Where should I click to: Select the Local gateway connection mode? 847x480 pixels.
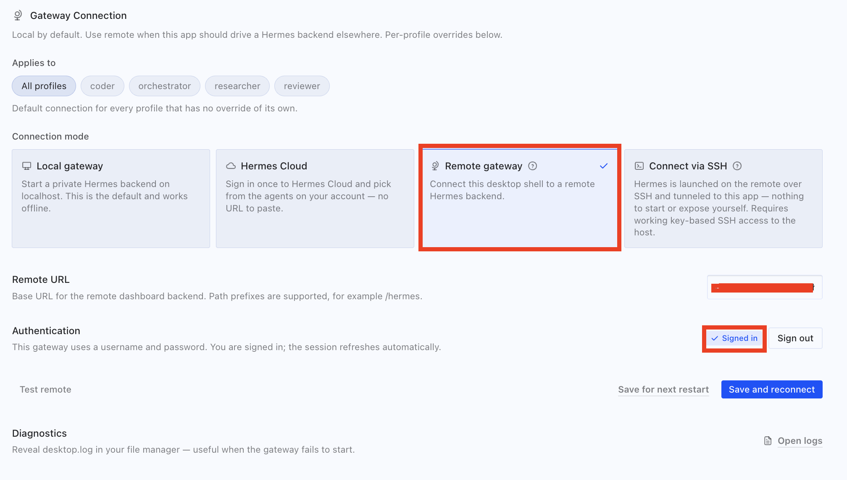(111, 198)
